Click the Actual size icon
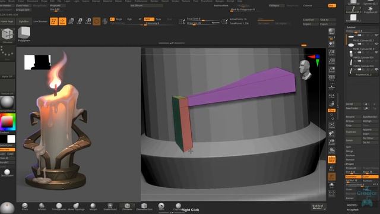 pyautogui.click(x=331, y=61)
